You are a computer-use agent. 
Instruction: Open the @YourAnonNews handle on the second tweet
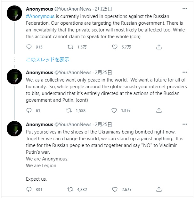click(73, 73)
